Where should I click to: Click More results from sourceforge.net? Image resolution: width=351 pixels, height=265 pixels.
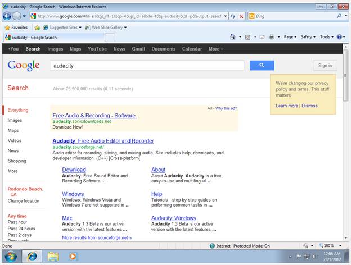[x=97, y=237]
